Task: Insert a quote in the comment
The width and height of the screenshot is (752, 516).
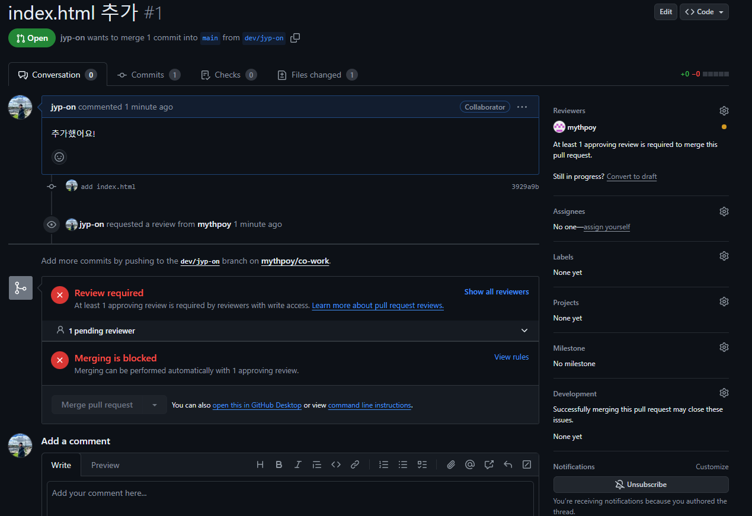Action: click(317, 465)
